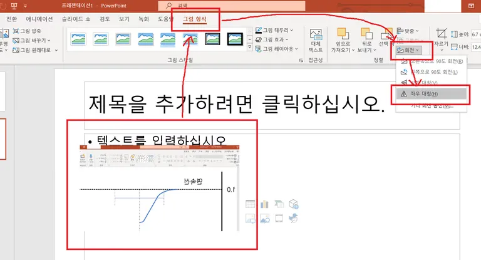Open the 그림 바꾸기 dropdown
The image size is (481, 260).
[31, 41]
